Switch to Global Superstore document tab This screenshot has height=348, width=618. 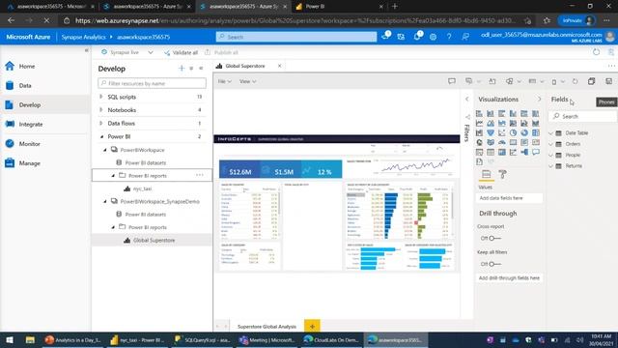tap(244, 66)
